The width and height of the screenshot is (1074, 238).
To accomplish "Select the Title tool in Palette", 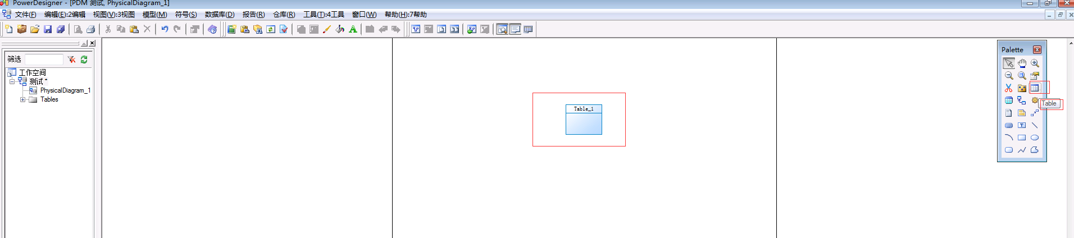I will pyautogui.click(x=1009, y=125).
